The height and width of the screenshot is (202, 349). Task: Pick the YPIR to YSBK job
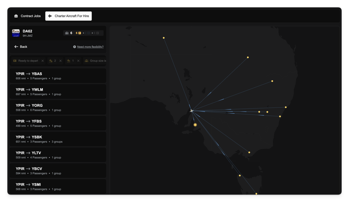tap(58, 139)
